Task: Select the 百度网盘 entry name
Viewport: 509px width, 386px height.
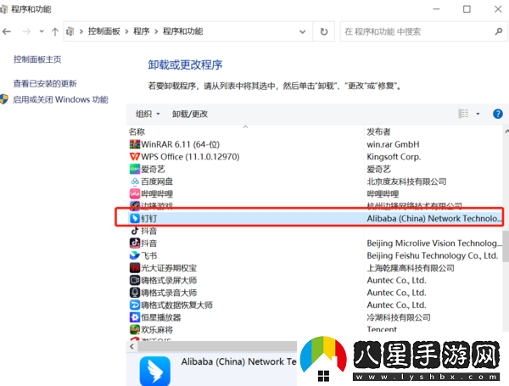Action: [x=157, y=182]
